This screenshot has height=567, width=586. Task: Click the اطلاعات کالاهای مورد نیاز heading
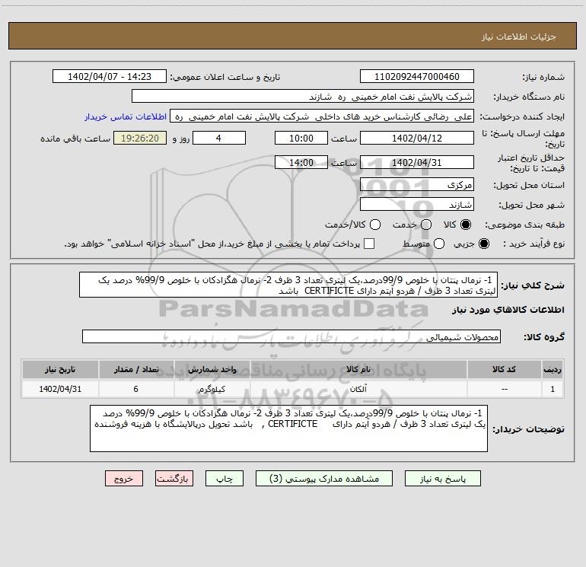click(x=508, y=310)
